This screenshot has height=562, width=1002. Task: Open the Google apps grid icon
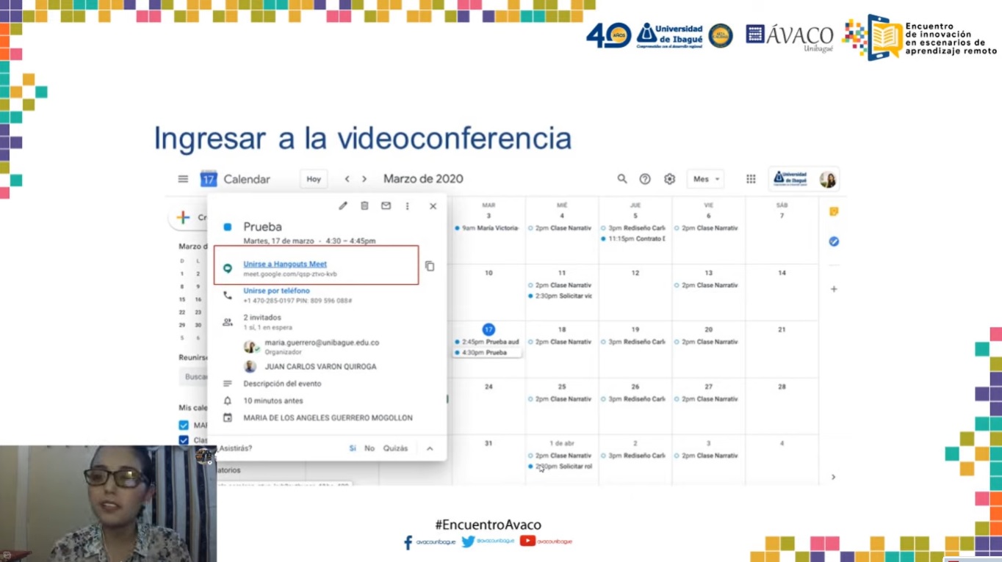pyautogui.click(x=751, y=179)
